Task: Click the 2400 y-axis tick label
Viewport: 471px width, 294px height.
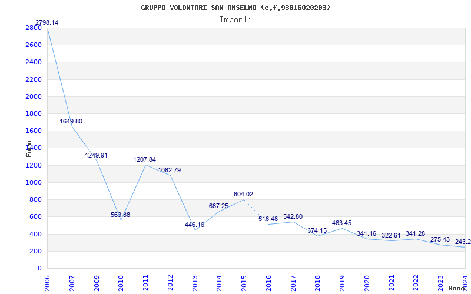Action: point(34,62)
